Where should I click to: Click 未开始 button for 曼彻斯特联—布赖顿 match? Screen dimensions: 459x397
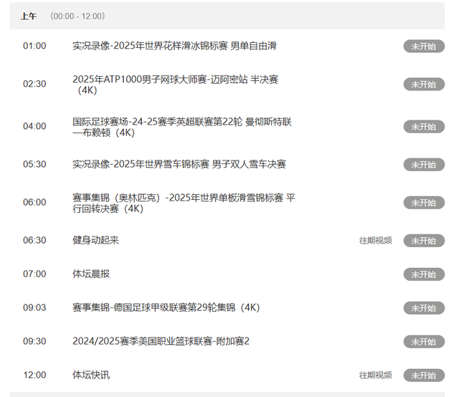423,127
